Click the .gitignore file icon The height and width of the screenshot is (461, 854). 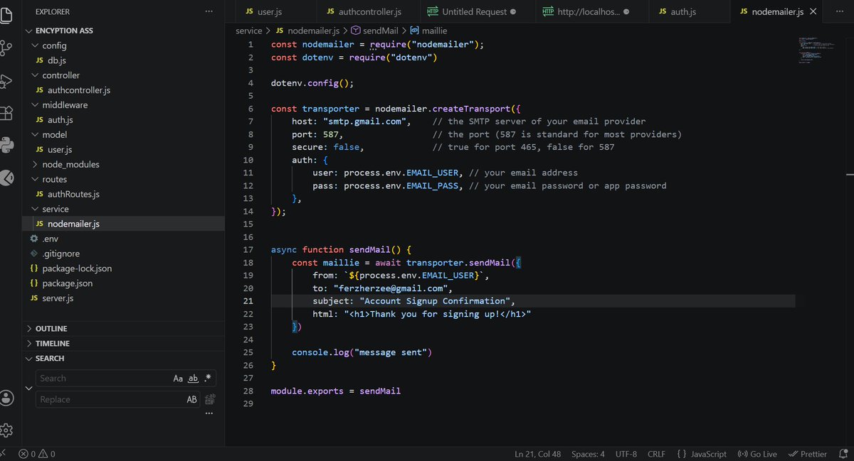click(x=34, y=254)
